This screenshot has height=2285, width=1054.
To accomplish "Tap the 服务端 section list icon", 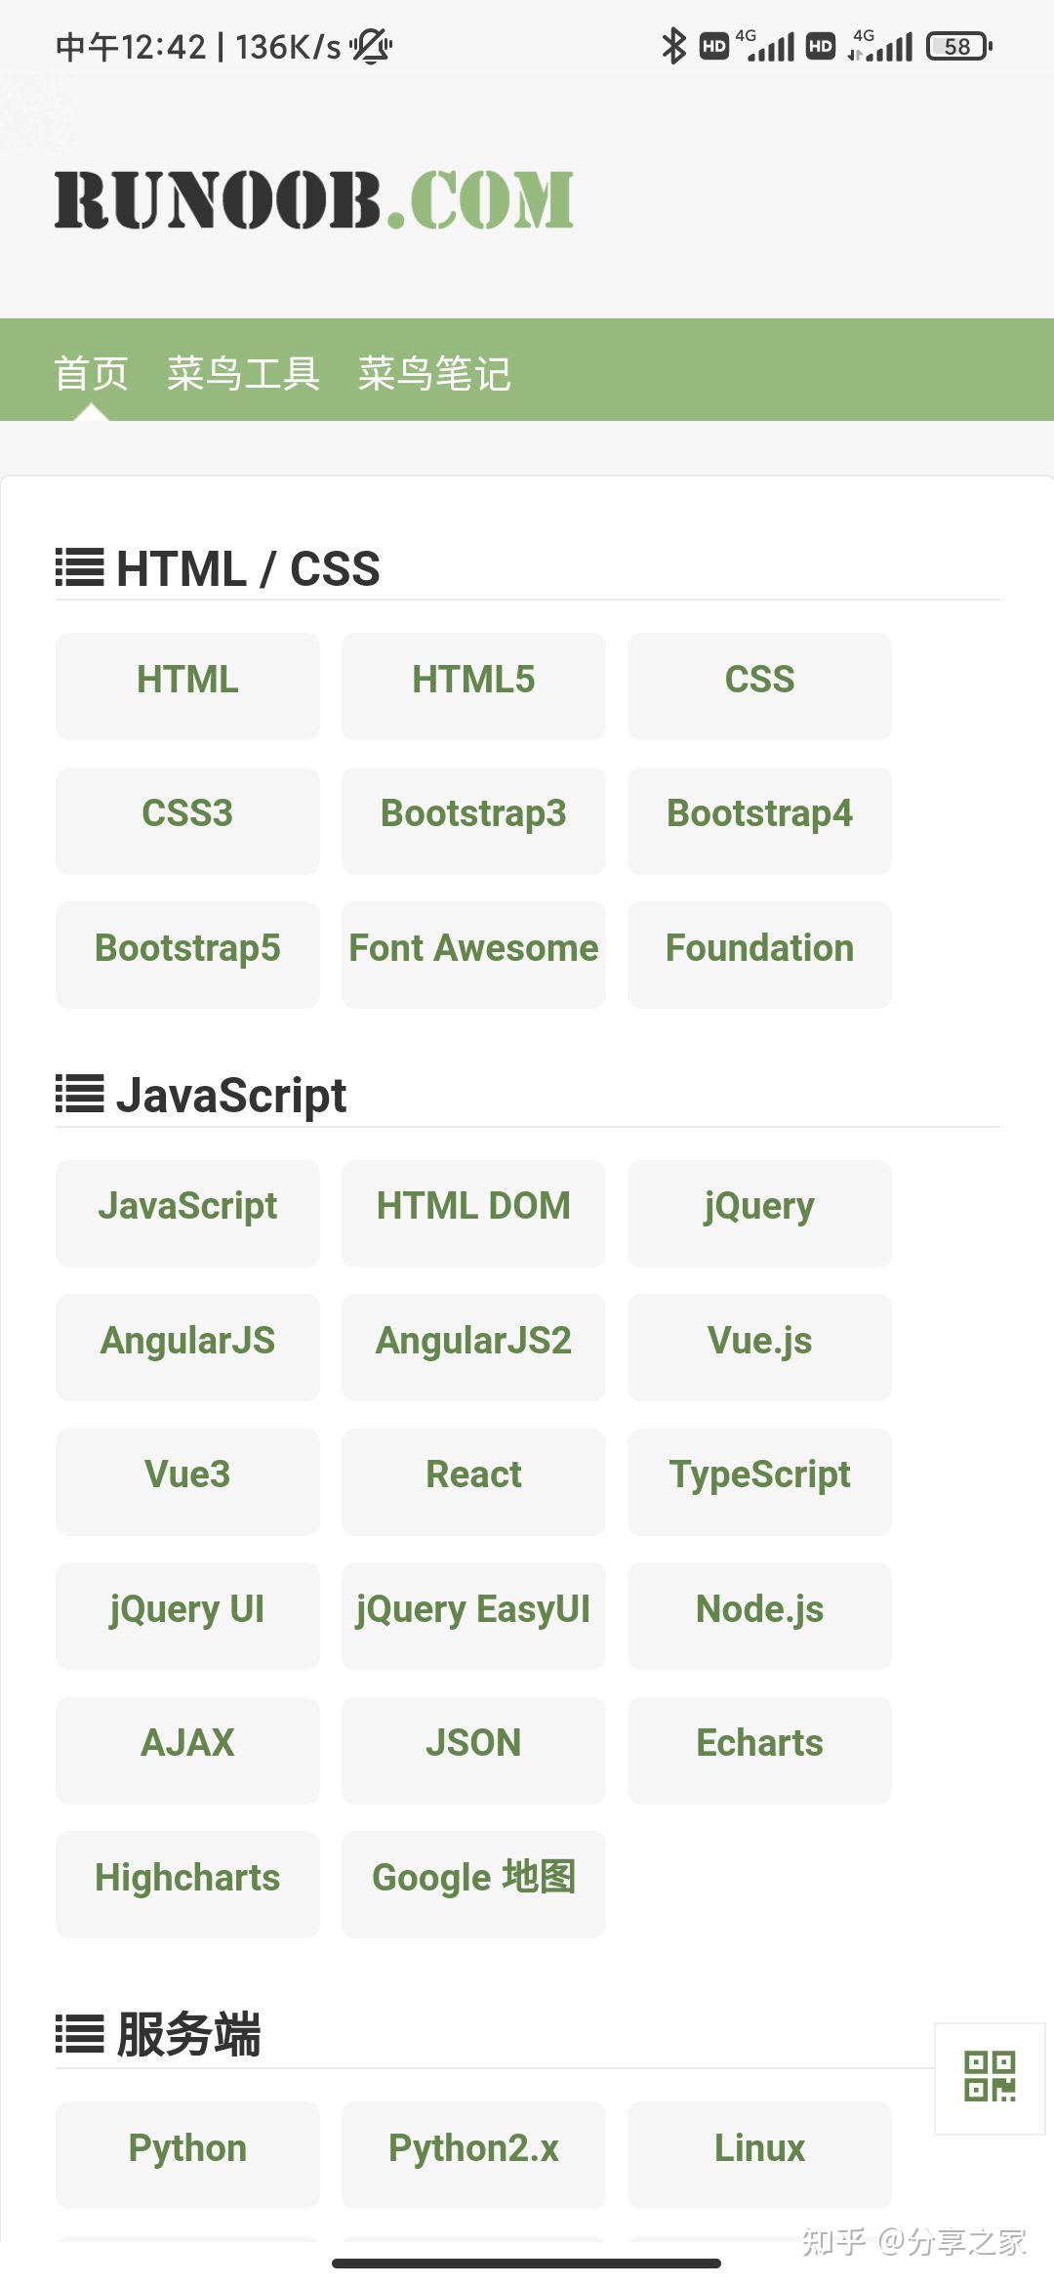I will tap(80, 2035).
